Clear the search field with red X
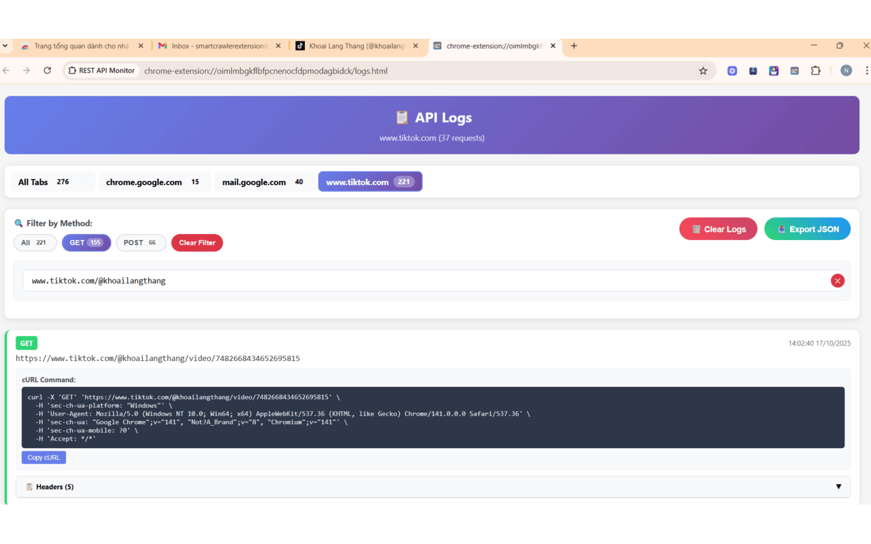 pos(838,281)
